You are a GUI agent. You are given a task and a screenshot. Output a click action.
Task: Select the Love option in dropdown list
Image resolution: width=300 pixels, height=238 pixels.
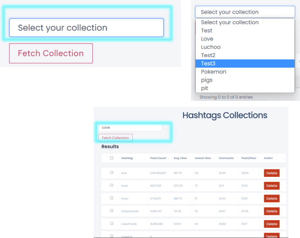click(245, 39)
